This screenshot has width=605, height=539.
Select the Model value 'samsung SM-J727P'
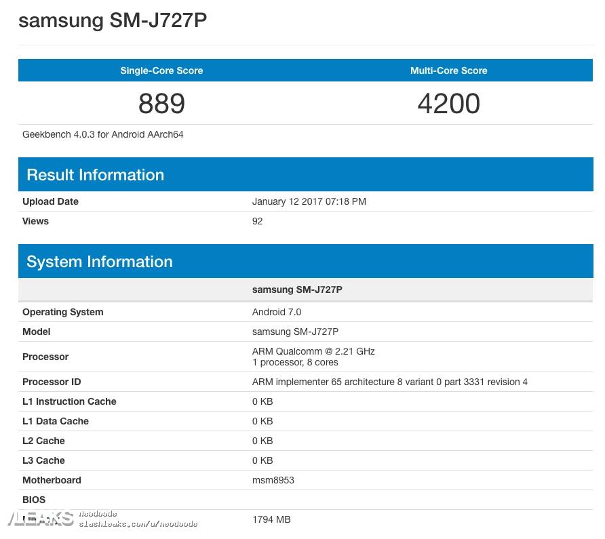point(295,332)
